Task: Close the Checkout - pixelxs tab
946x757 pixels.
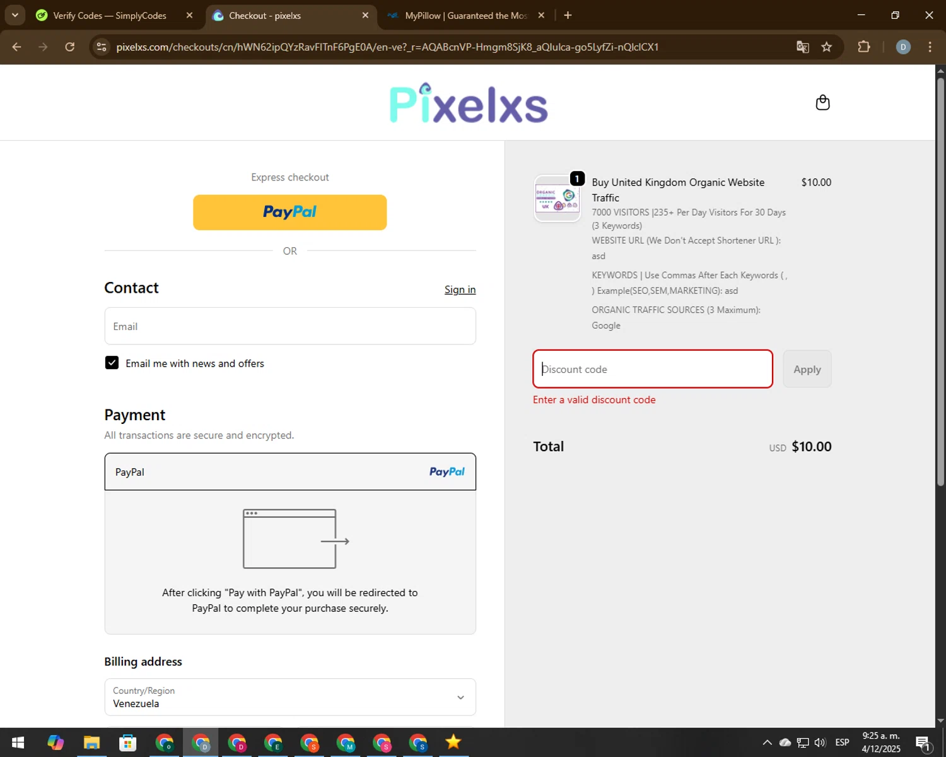Action: click(365, 15)
